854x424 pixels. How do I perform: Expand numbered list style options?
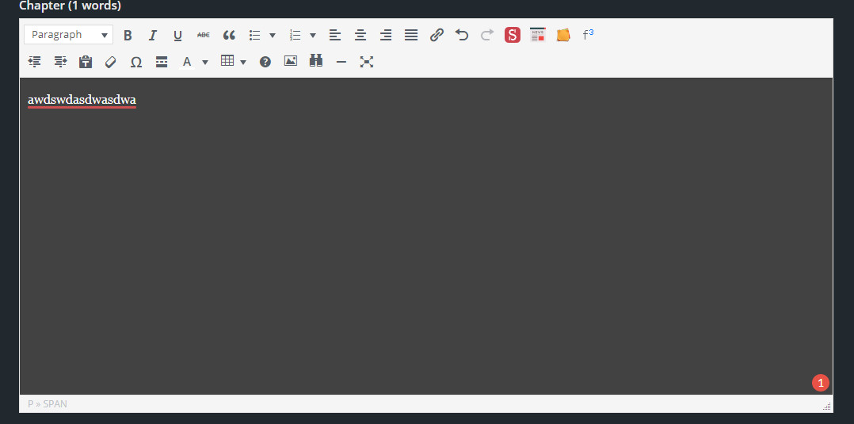[x=313, y=35]
